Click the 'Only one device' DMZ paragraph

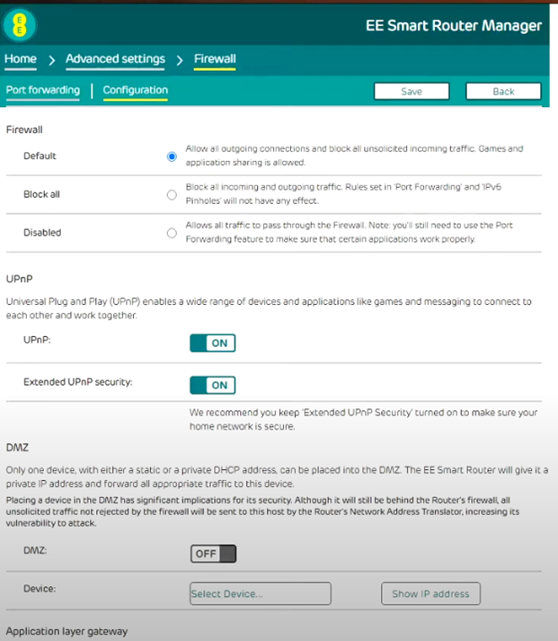pos(277,476)
